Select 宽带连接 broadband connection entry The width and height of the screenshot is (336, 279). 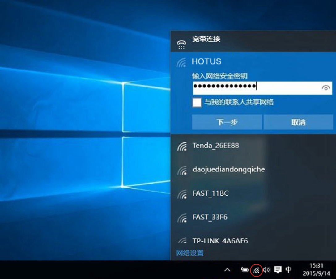click(206, 39)
